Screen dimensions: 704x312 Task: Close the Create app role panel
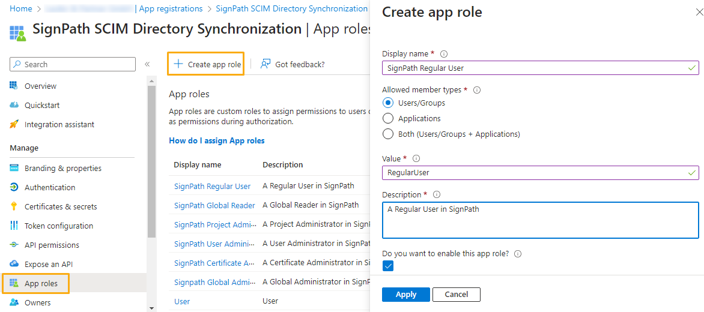[x=699, y=13]
